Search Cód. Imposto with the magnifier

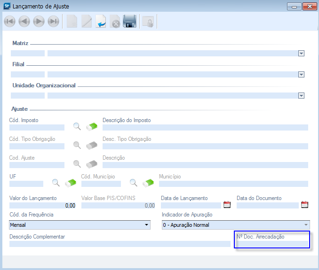click(x=77, y=126)
